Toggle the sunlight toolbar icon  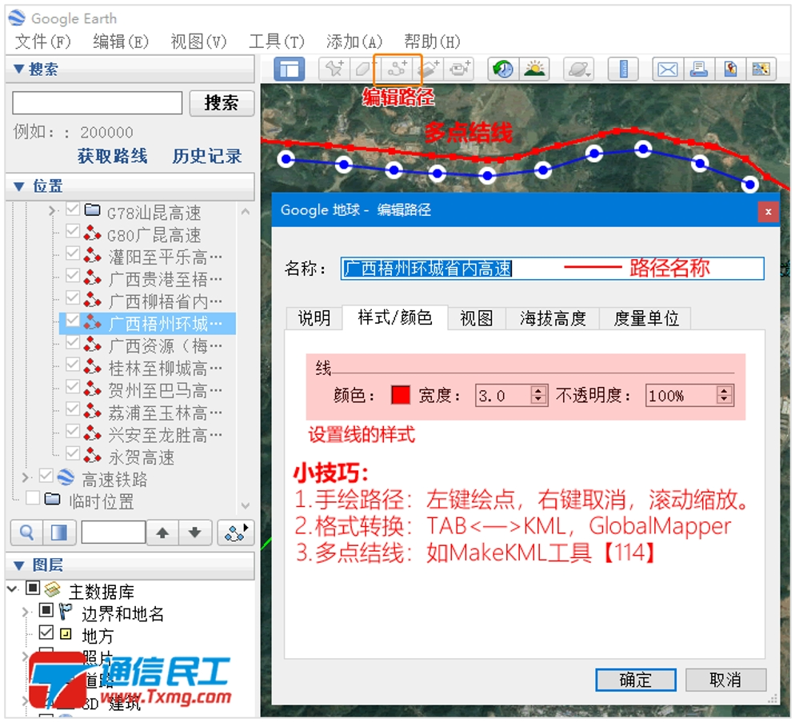(x=534, y=69)
